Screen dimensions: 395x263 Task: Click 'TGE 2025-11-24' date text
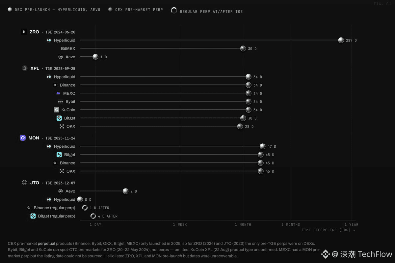(60, 138)
